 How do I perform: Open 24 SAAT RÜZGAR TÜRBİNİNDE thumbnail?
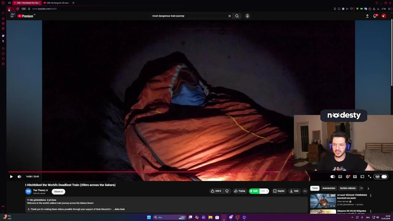(323, 201)
